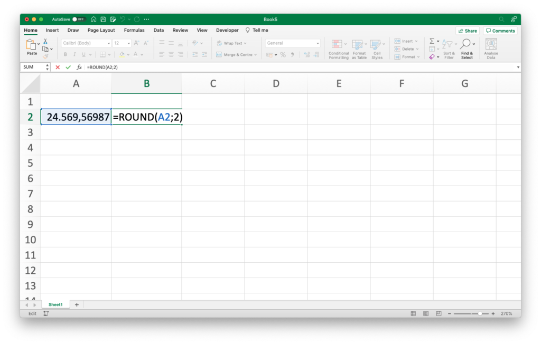Open the Comments pane button
The height and width of the screenshot is (344, 541).
500,31
